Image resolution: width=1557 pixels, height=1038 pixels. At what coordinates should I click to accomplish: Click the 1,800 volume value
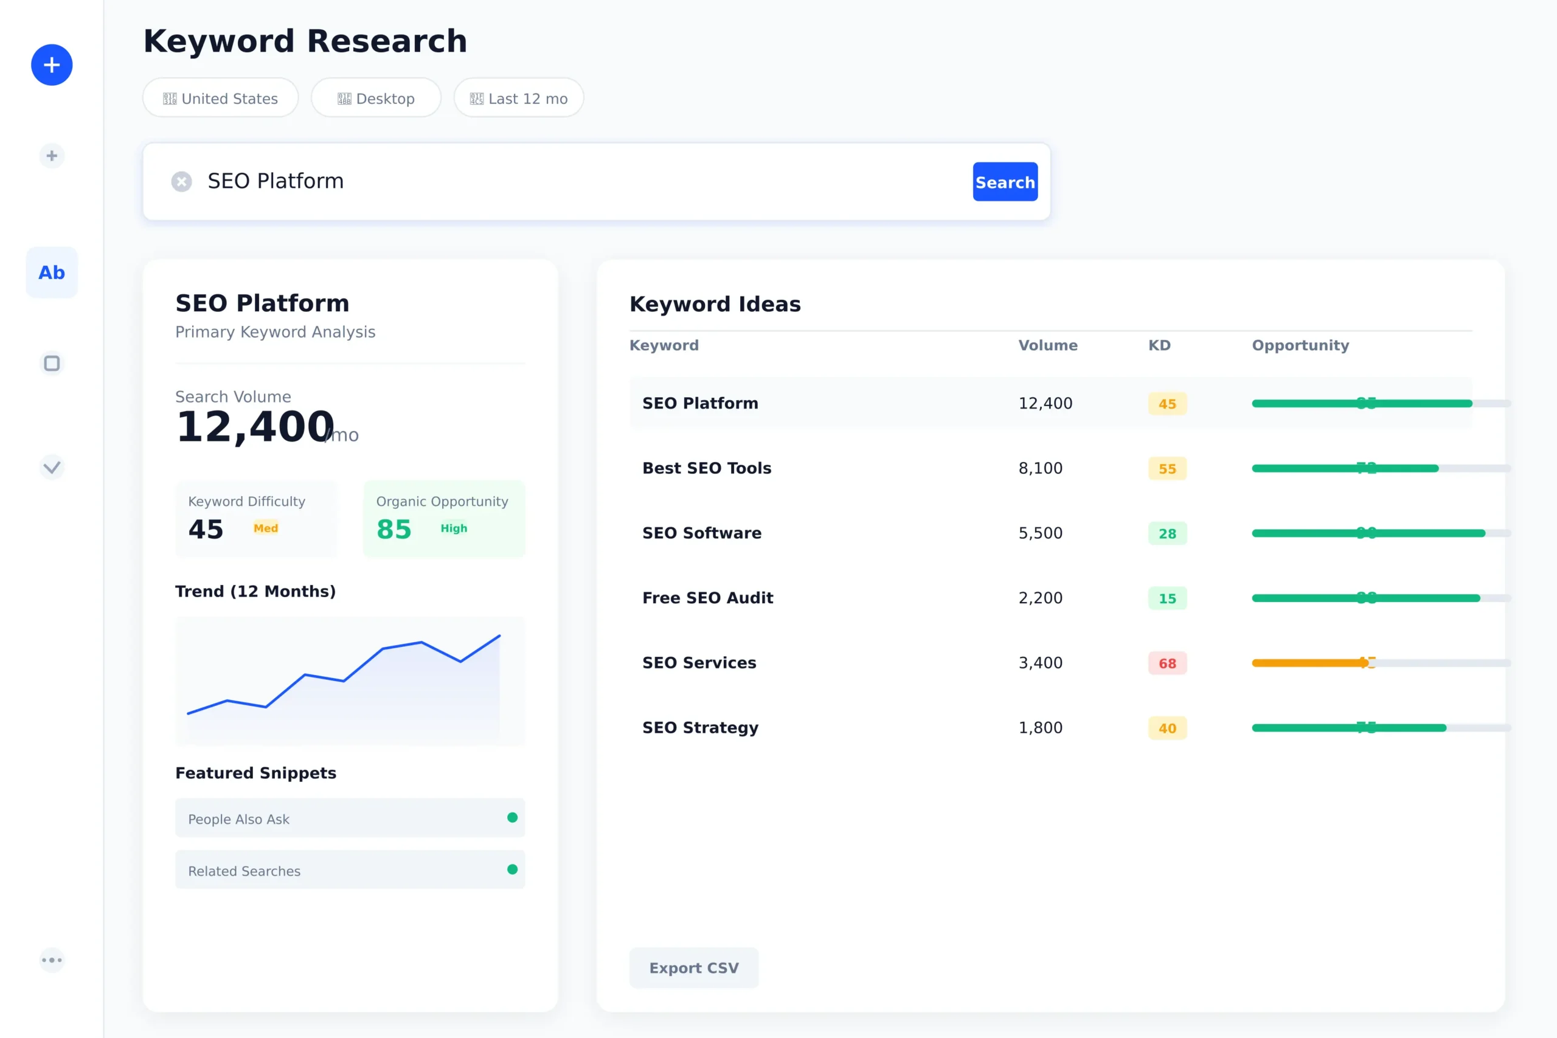coord(1040,727)
